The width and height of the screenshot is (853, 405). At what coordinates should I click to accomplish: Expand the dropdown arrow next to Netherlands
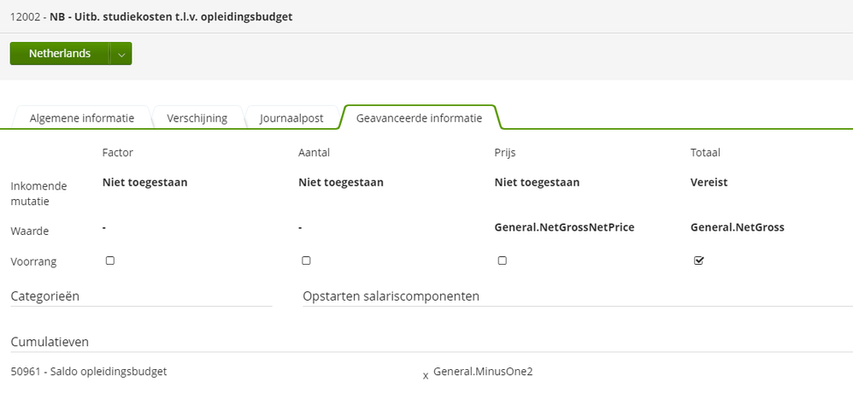[x=121, y=54]
